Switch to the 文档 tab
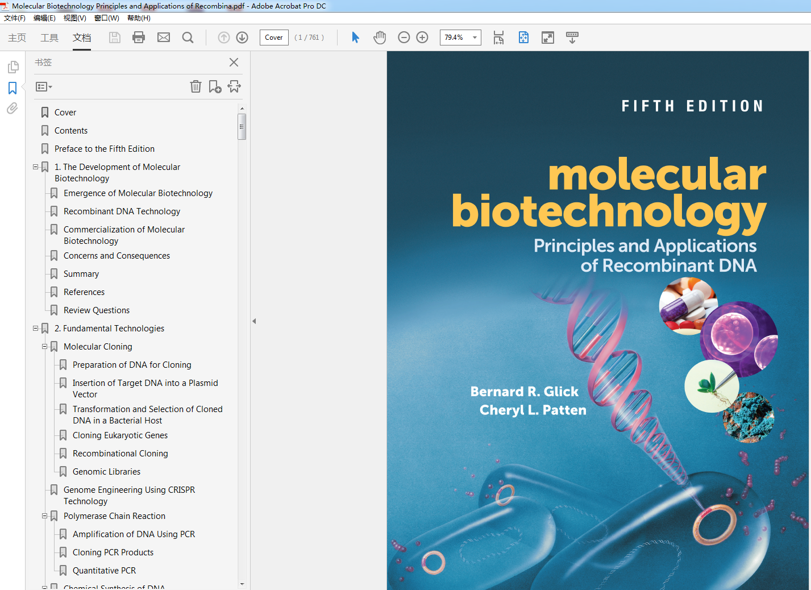Image resolution: width=811 pixels, height=590 pixels. [82, 38]
